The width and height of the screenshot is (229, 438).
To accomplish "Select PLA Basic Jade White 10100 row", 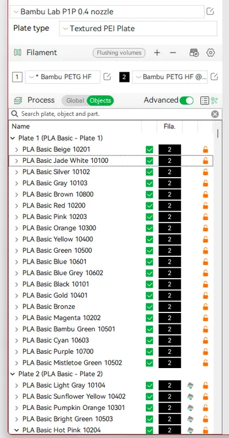I will pyautogui.click(x=111, y=161).
